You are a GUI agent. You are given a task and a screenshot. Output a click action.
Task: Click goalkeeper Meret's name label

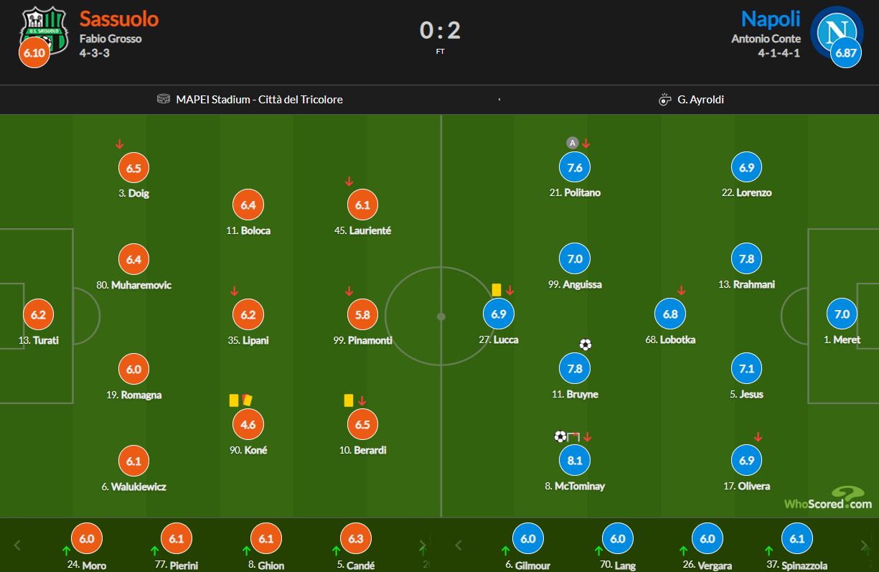[846, 339]
